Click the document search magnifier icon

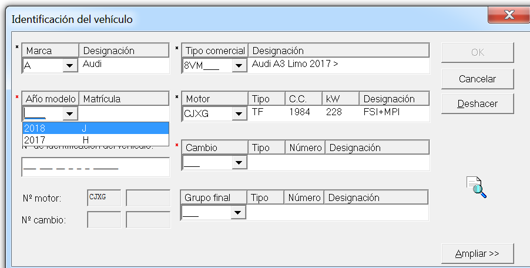477,187
